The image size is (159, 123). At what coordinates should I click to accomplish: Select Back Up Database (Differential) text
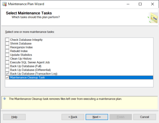[30, 70]
